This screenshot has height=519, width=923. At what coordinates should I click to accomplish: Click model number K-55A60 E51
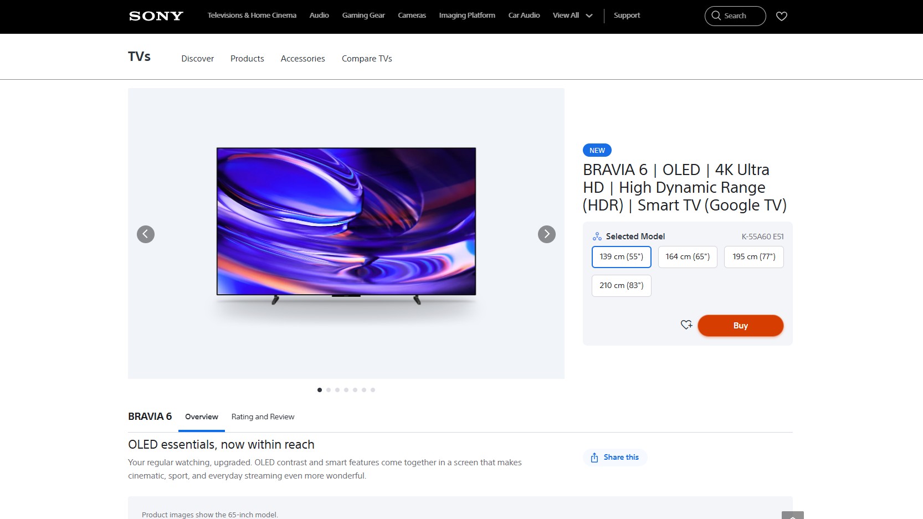click(x=763, y=237)
